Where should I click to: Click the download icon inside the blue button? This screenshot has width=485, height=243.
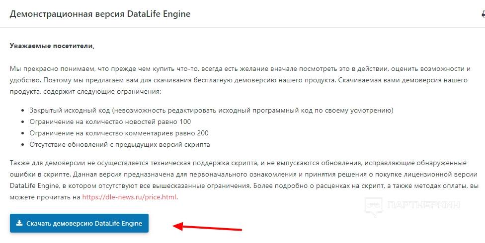click(x=19, y=223)
